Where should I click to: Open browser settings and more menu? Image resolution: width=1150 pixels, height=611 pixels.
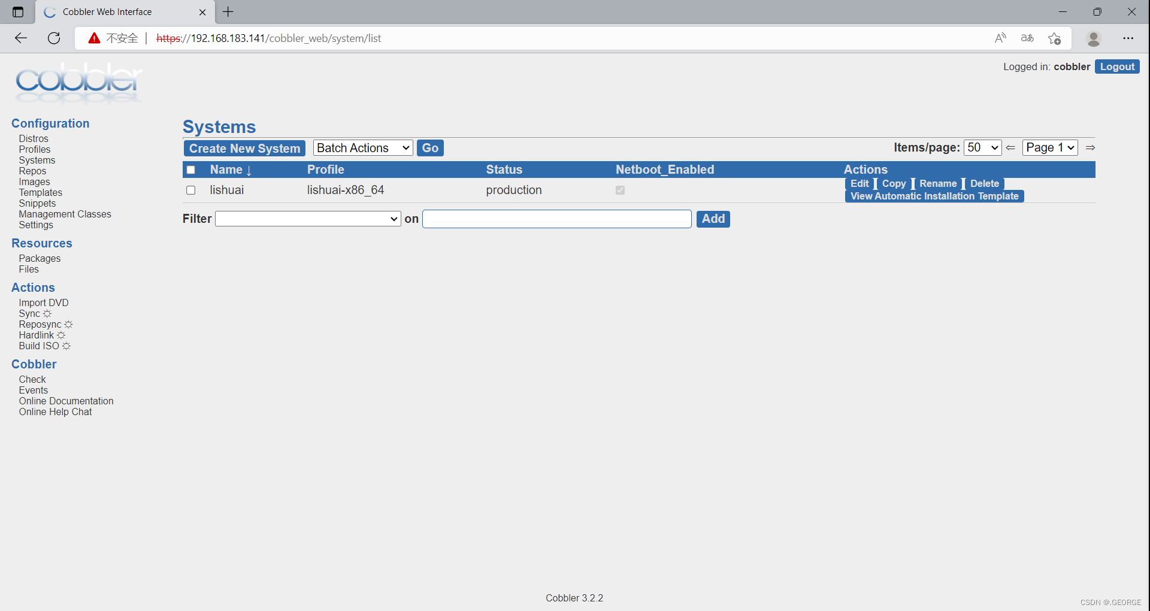[1128, 38]
